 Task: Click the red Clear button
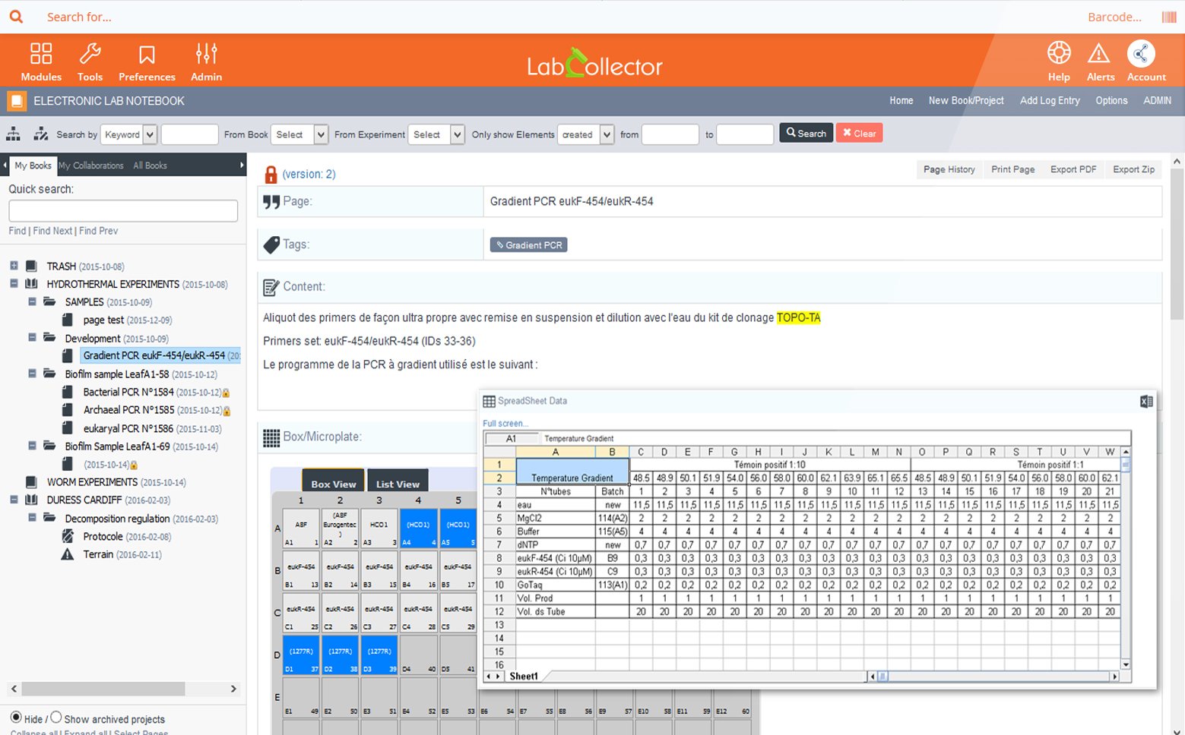(x=859, y=133)
